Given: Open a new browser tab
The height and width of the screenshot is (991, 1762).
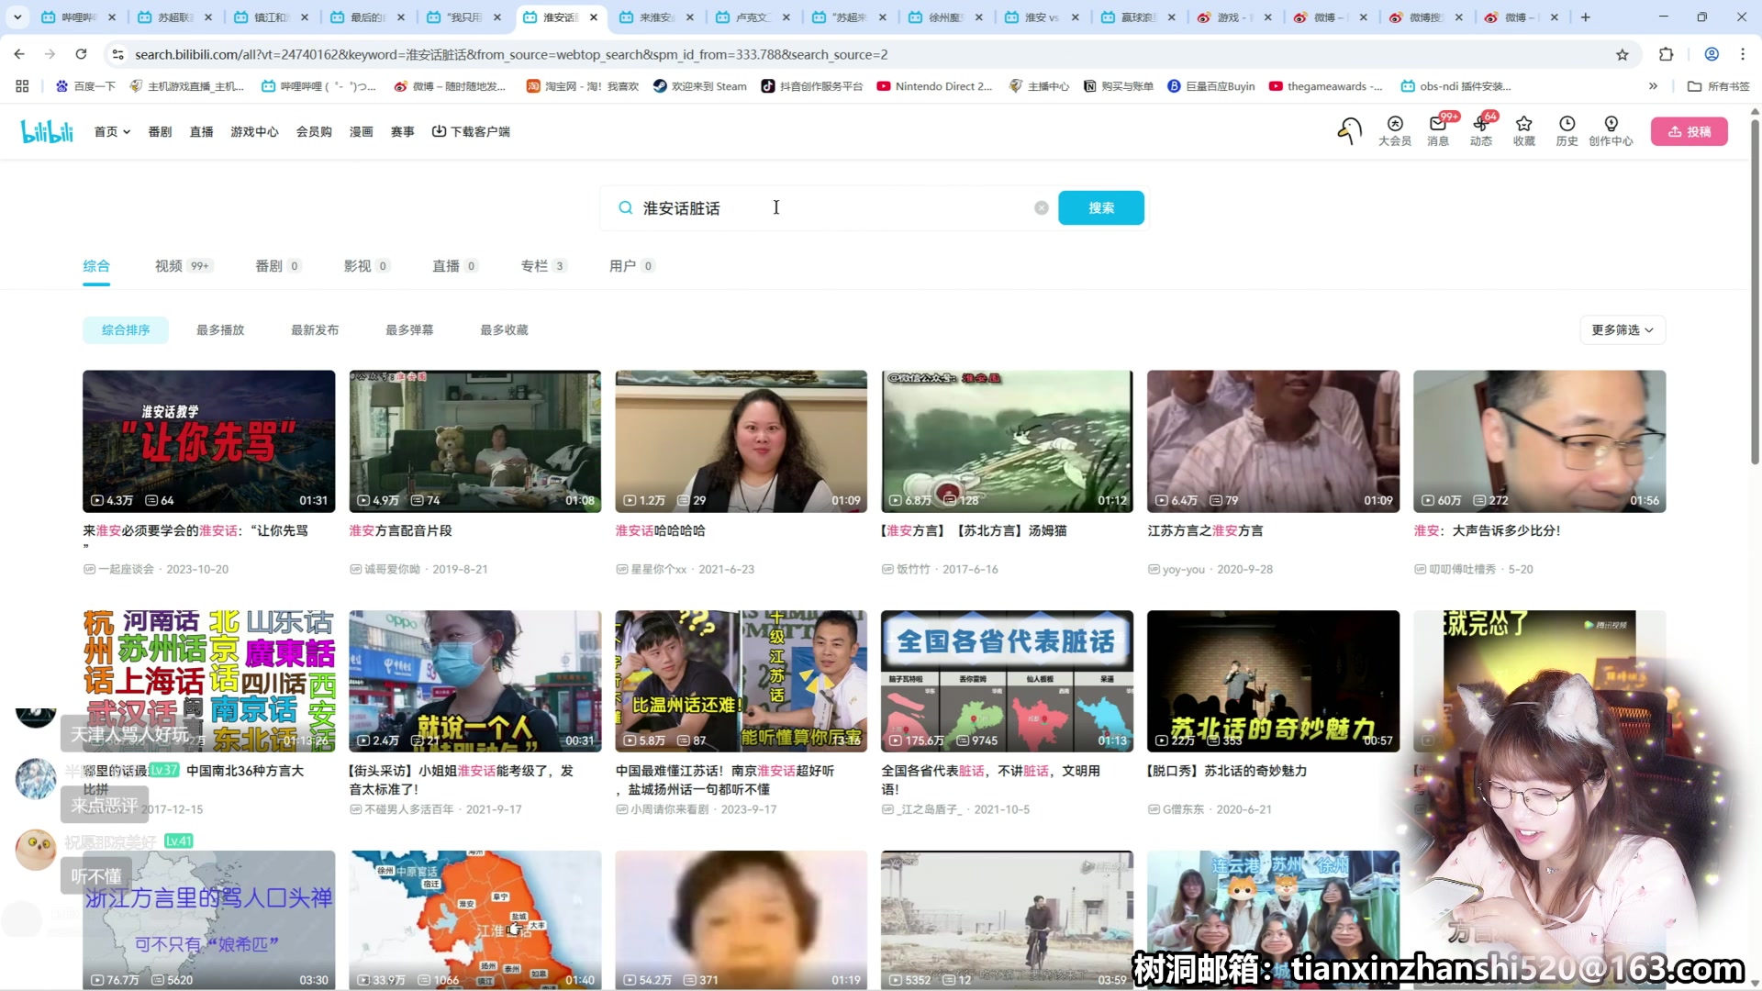Looking at the screenshot, I should click(x=1585, y=17).
